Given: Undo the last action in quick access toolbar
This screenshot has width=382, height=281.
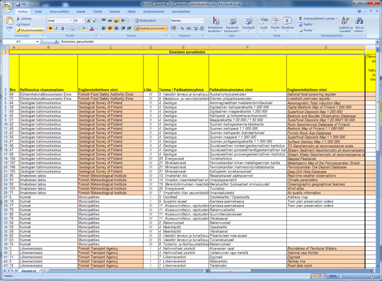Looking at the screenshot, I should (x=24, y=4).
